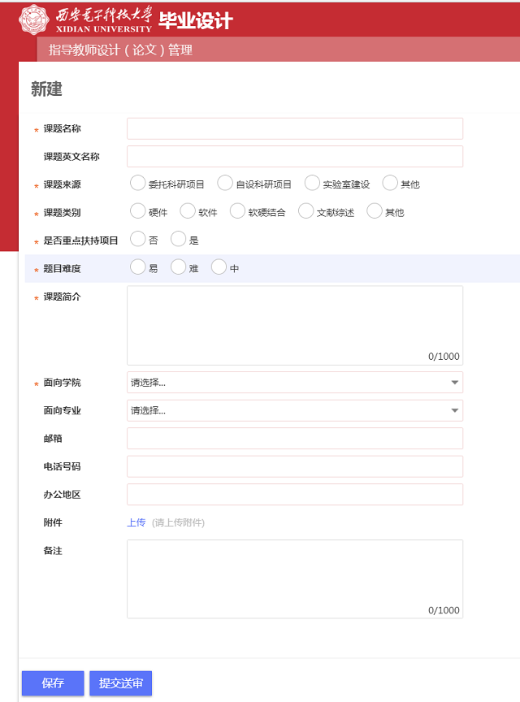Focus the 课题名称 input field

pyautogui.click(x=294, y=128)
